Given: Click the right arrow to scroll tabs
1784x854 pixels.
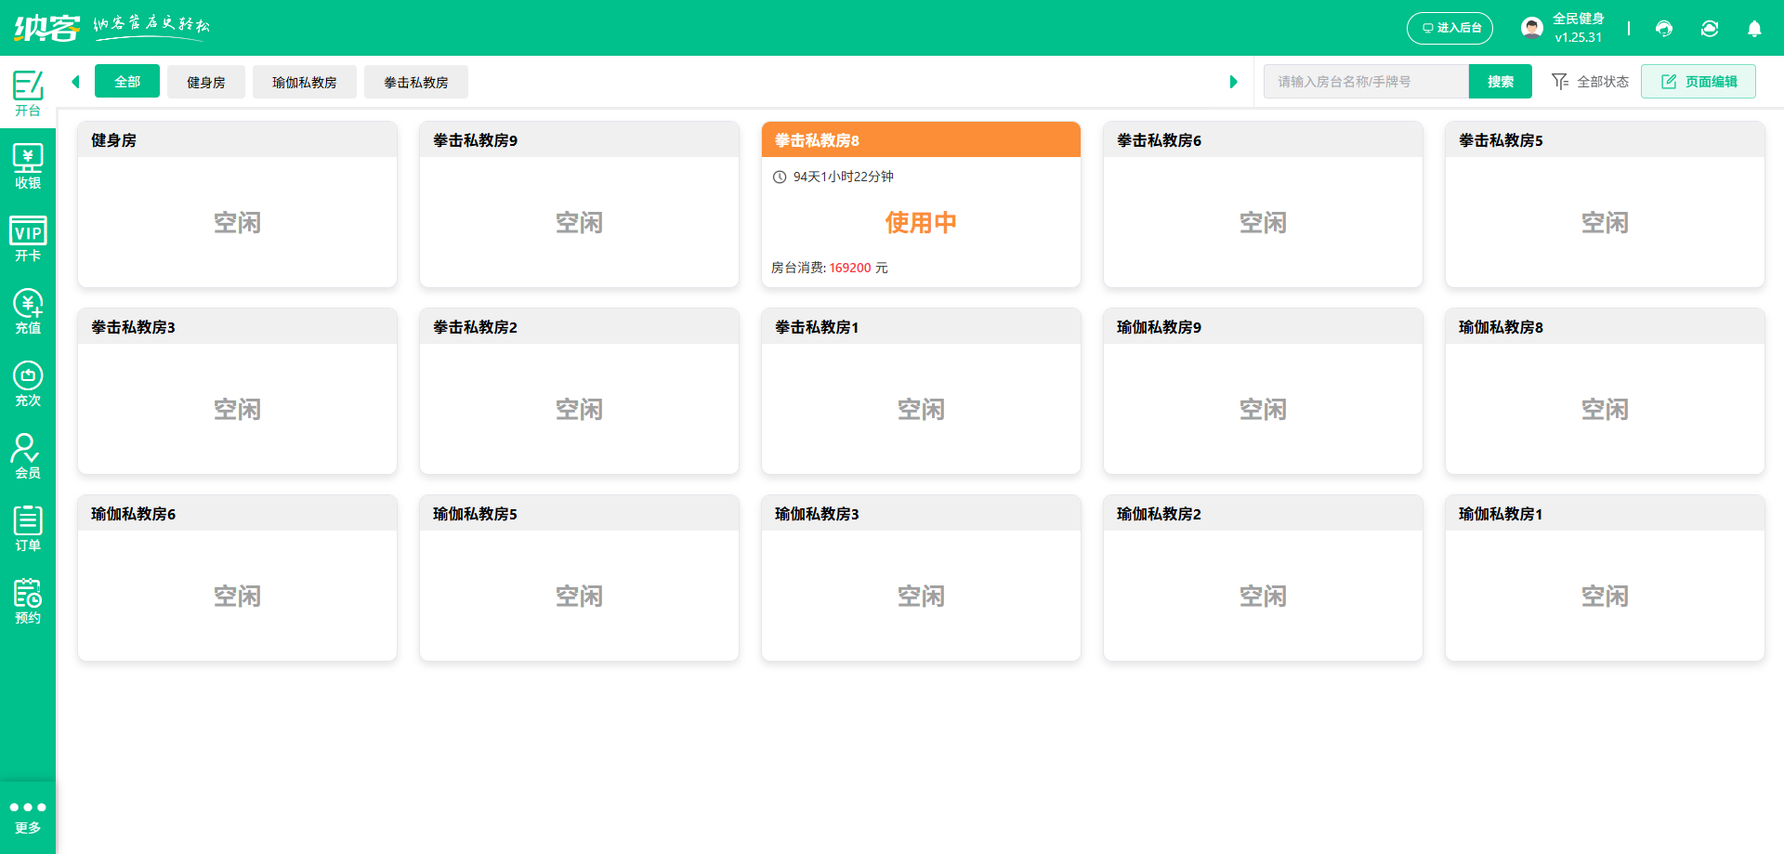Looking at the screenshot, I should (1234, 81).
